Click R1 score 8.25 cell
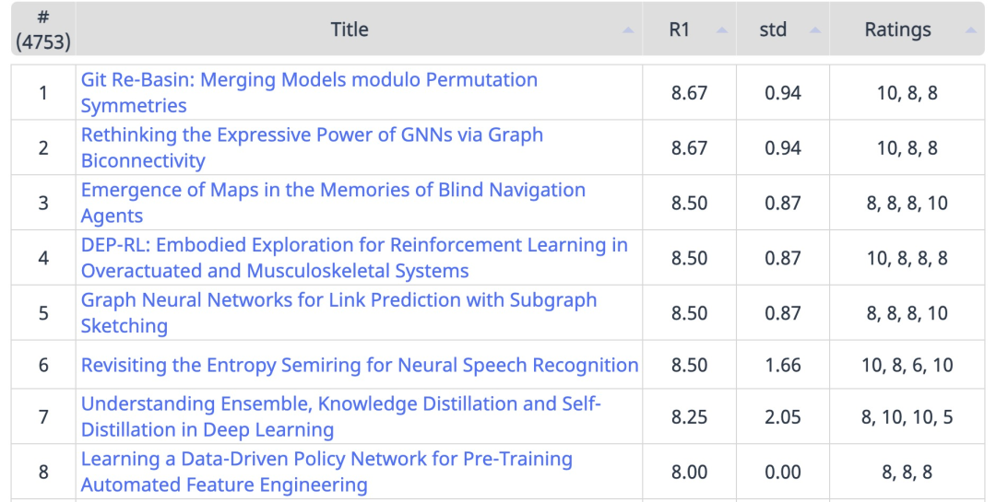The width and height of the screenshot is (996, 502). click(x=689, y=416)
